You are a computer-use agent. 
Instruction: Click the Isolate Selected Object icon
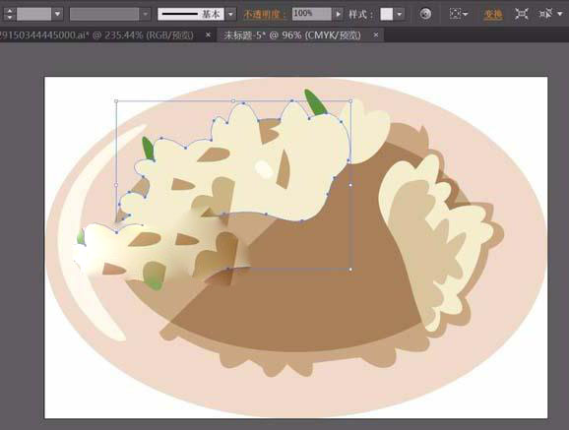[x=522, y=14]
